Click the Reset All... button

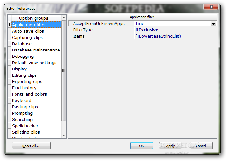(x=31, y=146)
